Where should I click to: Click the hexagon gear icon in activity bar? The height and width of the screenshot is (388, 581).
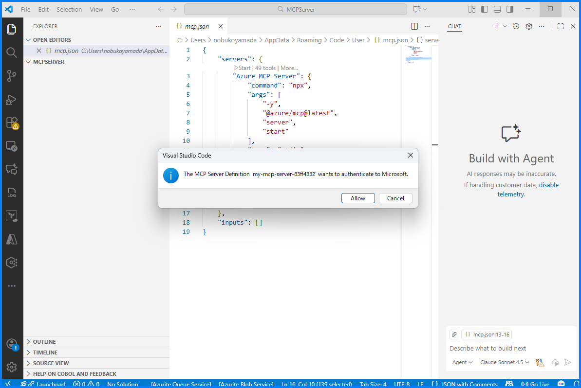tap(12, 263)
